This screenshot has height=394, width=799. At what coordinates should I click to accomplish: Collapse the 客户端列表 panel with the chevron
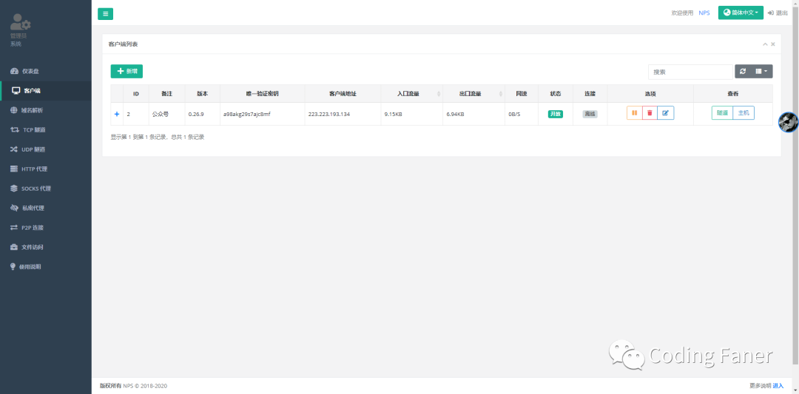765,44
